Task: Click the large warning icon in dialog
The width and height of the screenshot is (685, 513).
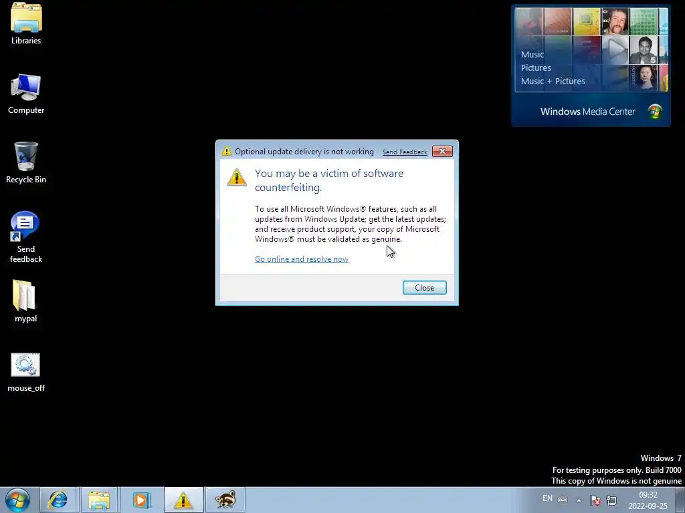Action: point(237,177)
